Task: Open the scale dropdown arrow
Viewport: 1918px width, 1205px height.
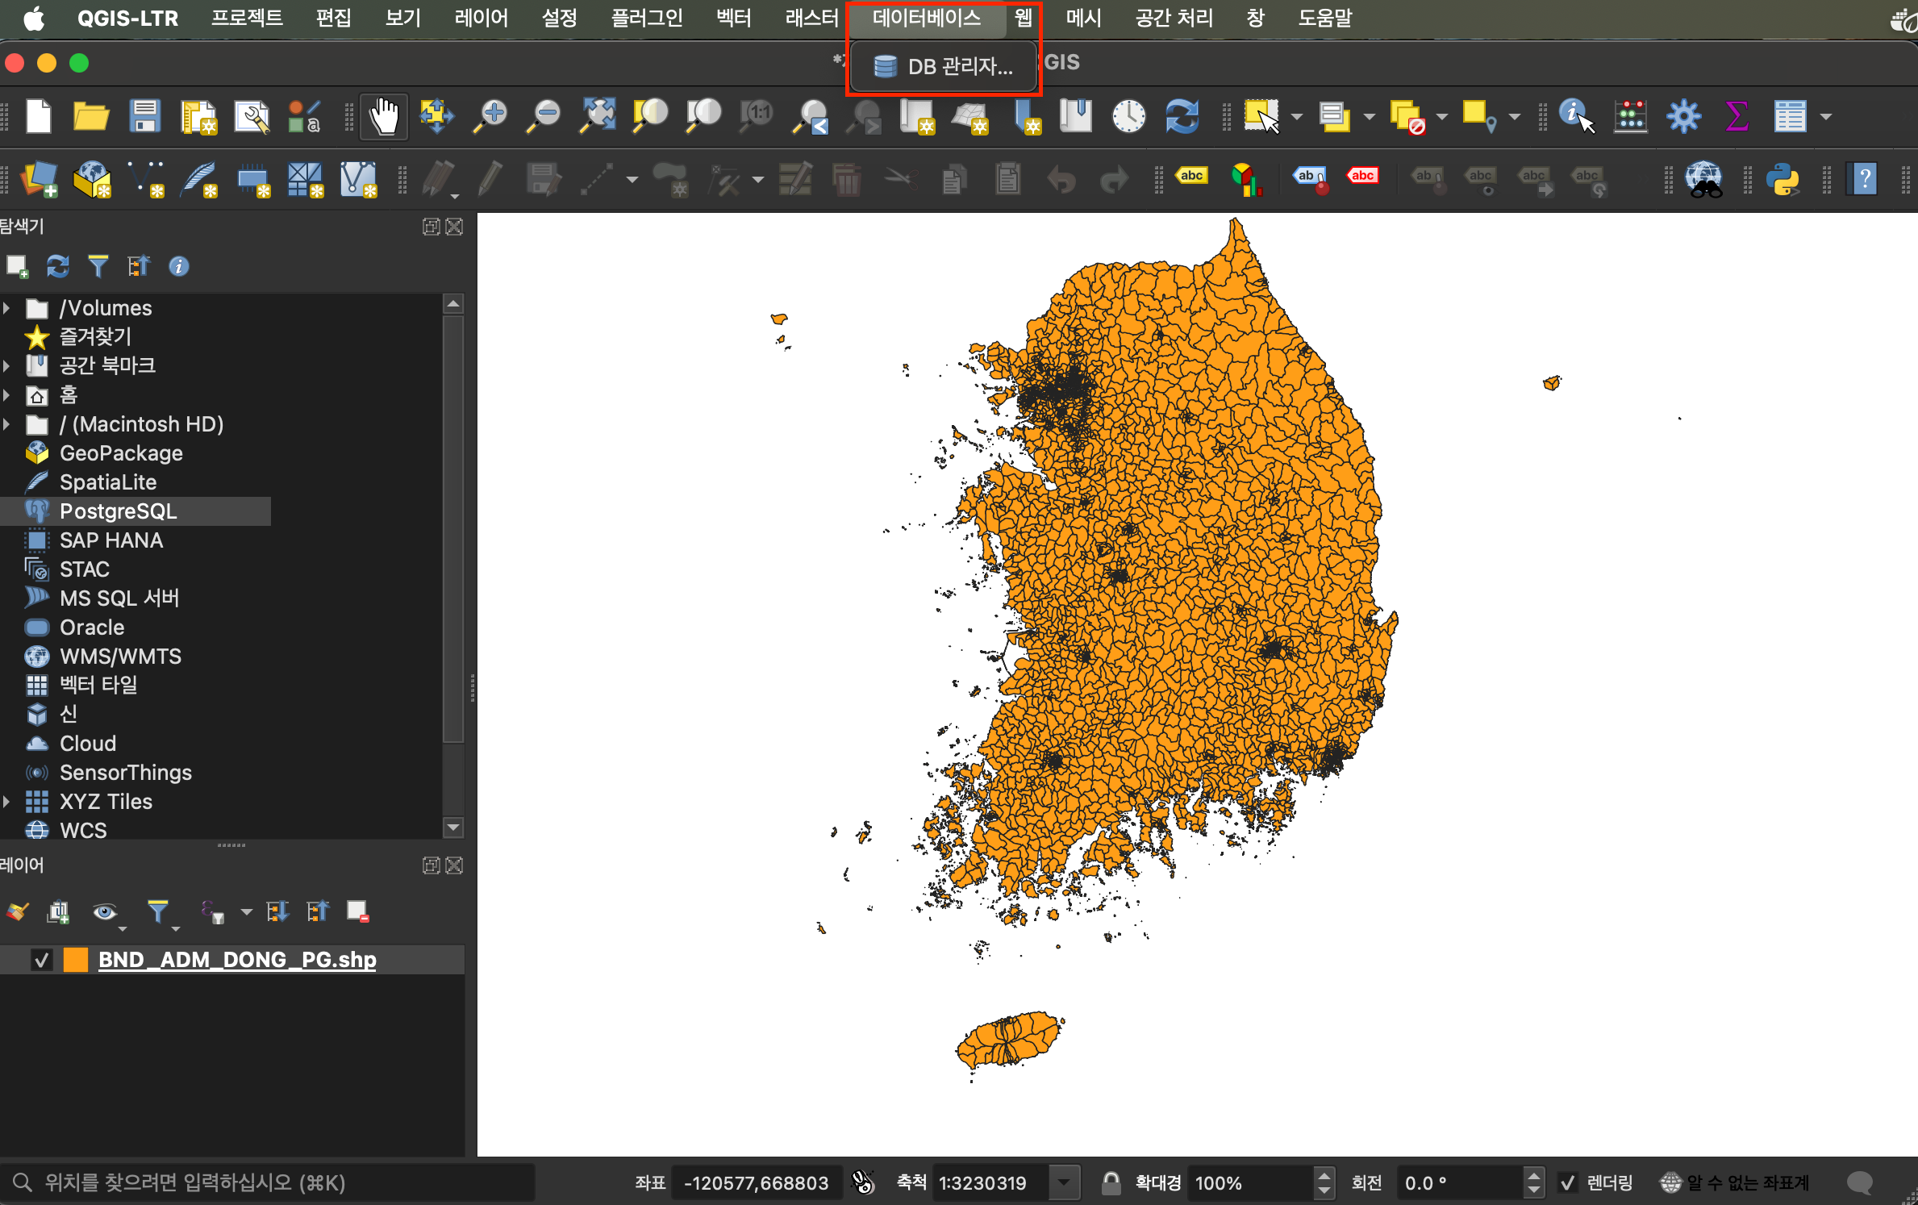Action: coord(1064,1183)
